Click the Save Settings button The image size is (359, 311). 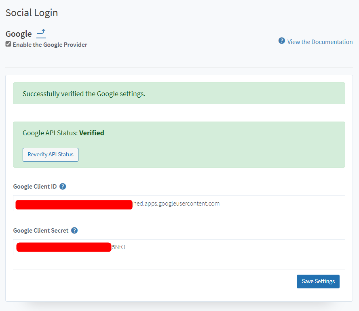click(318, 282)
